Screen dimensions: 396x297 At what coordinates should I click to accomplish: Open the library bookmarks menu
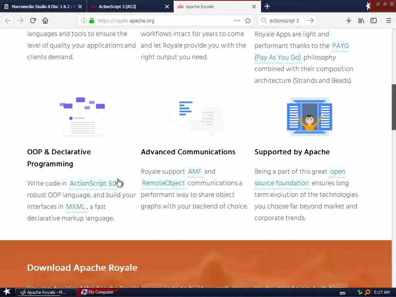pos(361,21)
